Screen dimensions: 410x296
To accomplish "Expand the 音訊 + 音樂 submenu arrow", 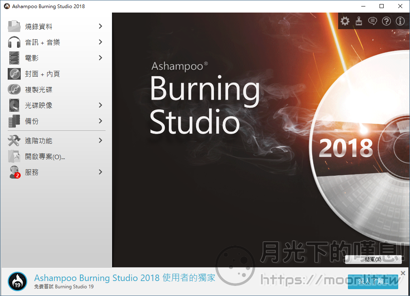I will pyautogui.click(x=100, y=42).
